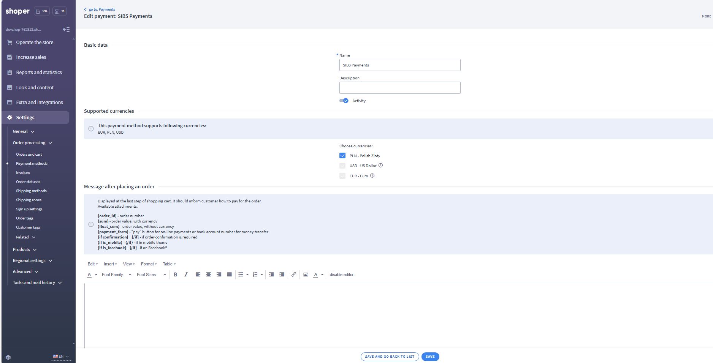Click the insert image icon
This screenshot has width=713, height=363.
306,275
